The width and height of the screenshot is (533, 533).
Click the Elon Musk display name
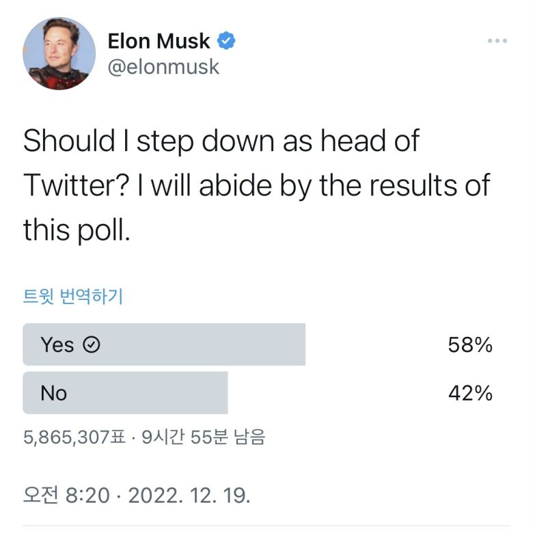click(159, 41)
